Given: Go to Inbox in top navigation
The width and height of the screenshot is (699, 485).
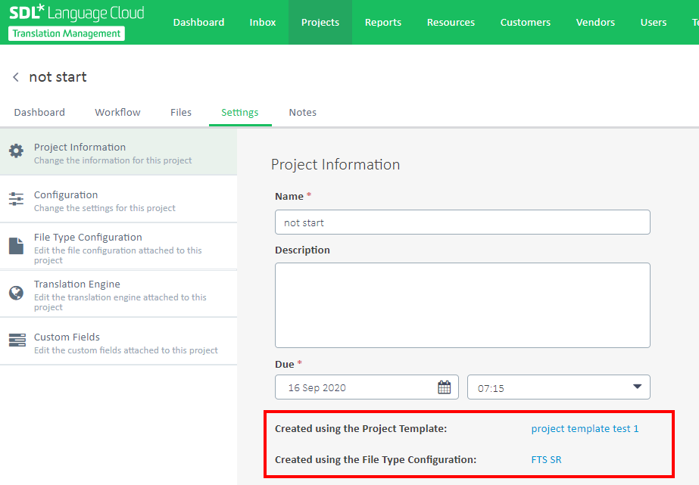Looking at the screenshot, I should (263, 22).
